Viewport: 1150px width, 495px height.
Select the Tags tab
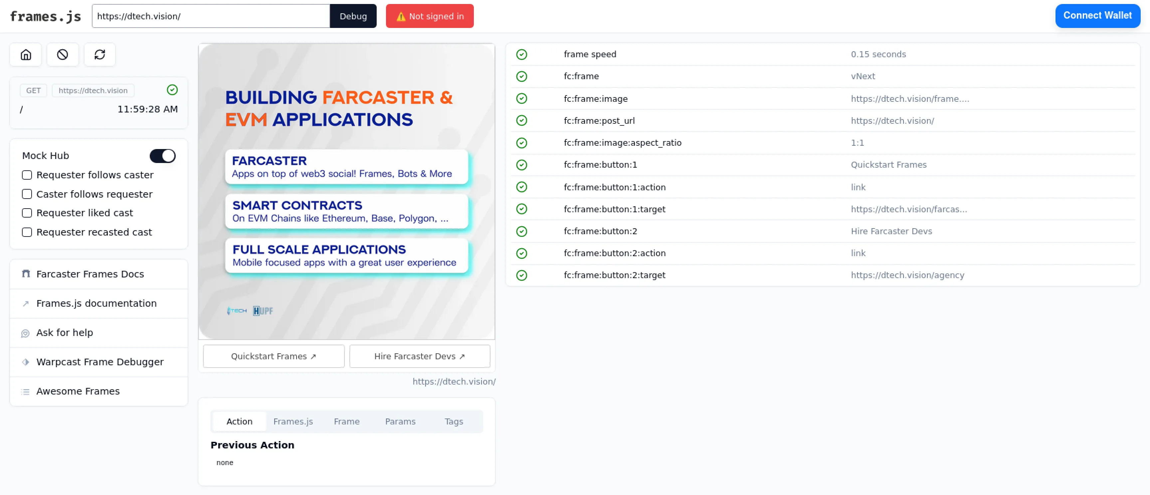pyautogui.click(x=454, y=421)
